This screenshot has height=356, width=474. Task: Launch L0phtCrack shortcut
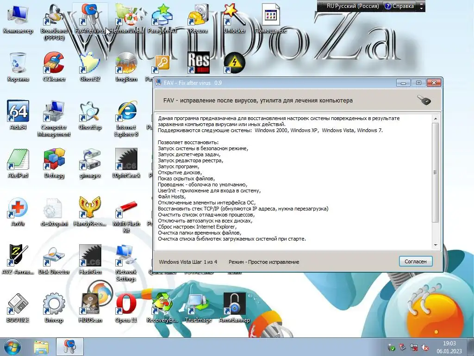coord(126,163)
